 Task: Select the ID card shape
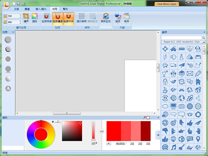pyautogui.click(x=190, y=139)
